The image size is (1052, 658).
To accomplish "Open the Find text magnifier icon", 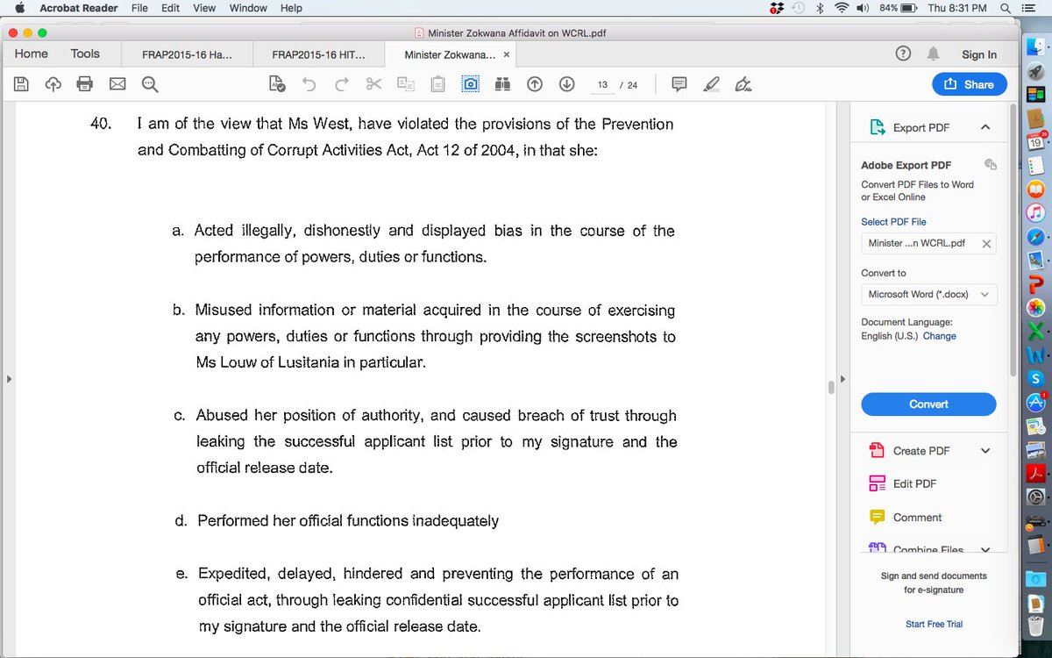I will [x=149, y=84].
